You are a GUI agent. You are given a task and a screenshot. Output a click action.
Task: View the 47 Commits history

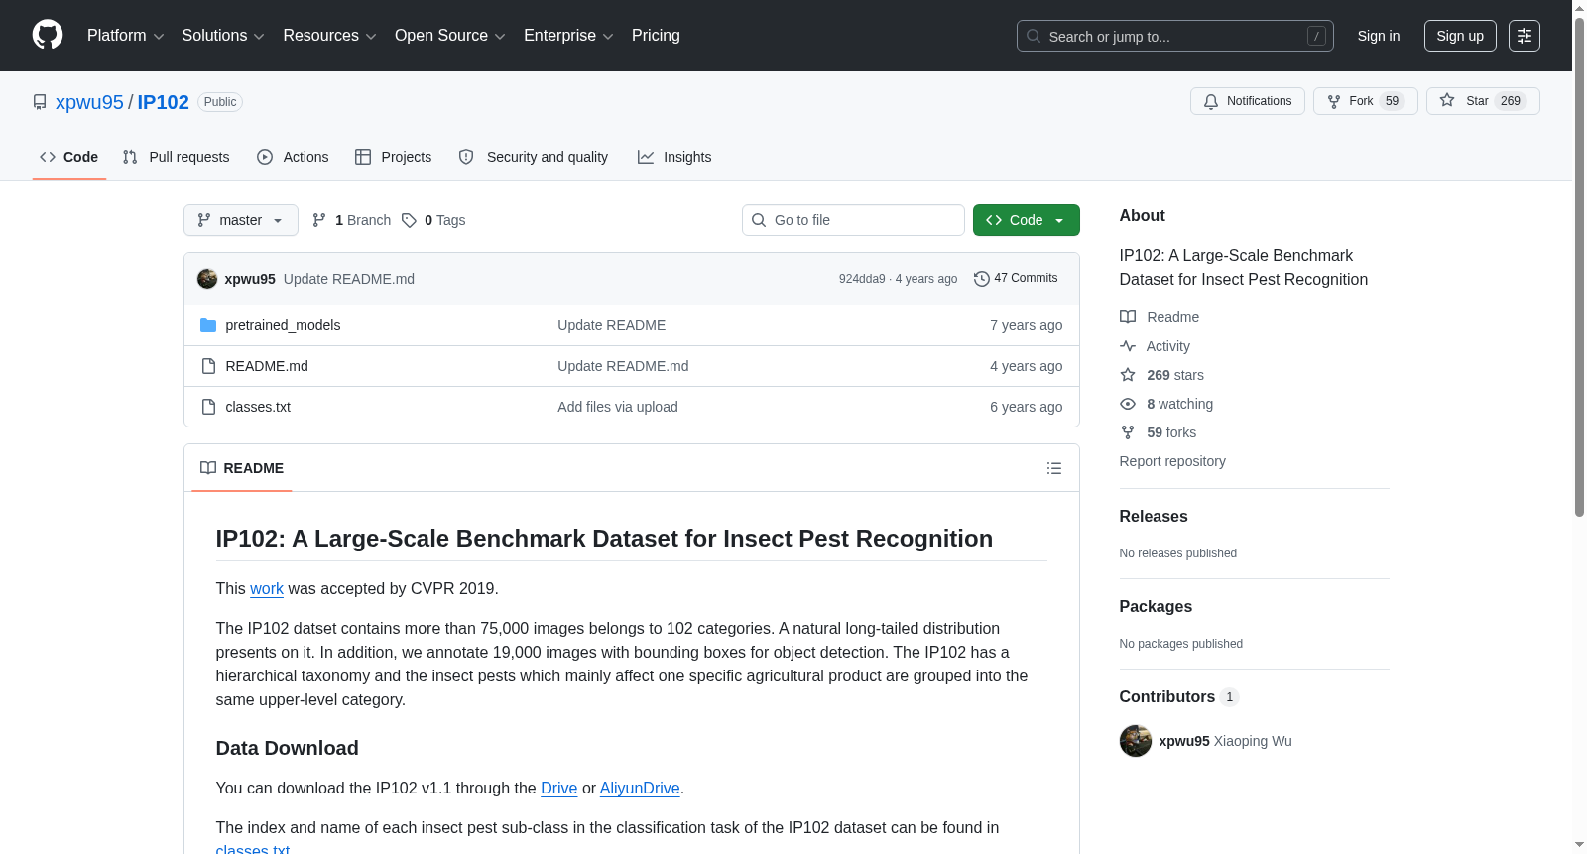click(x=1016, y=279)
